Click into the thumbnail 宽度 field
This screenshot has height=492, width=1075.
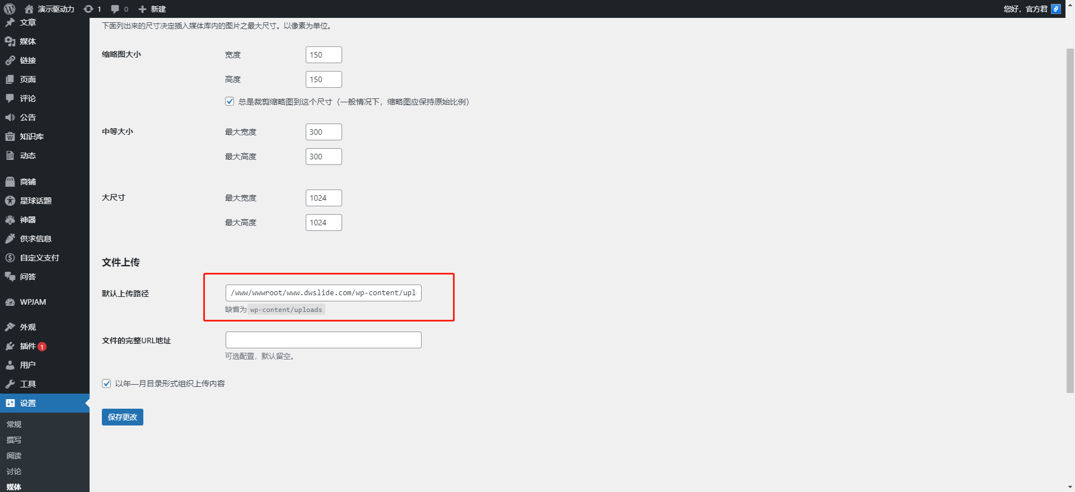point(324,55)
